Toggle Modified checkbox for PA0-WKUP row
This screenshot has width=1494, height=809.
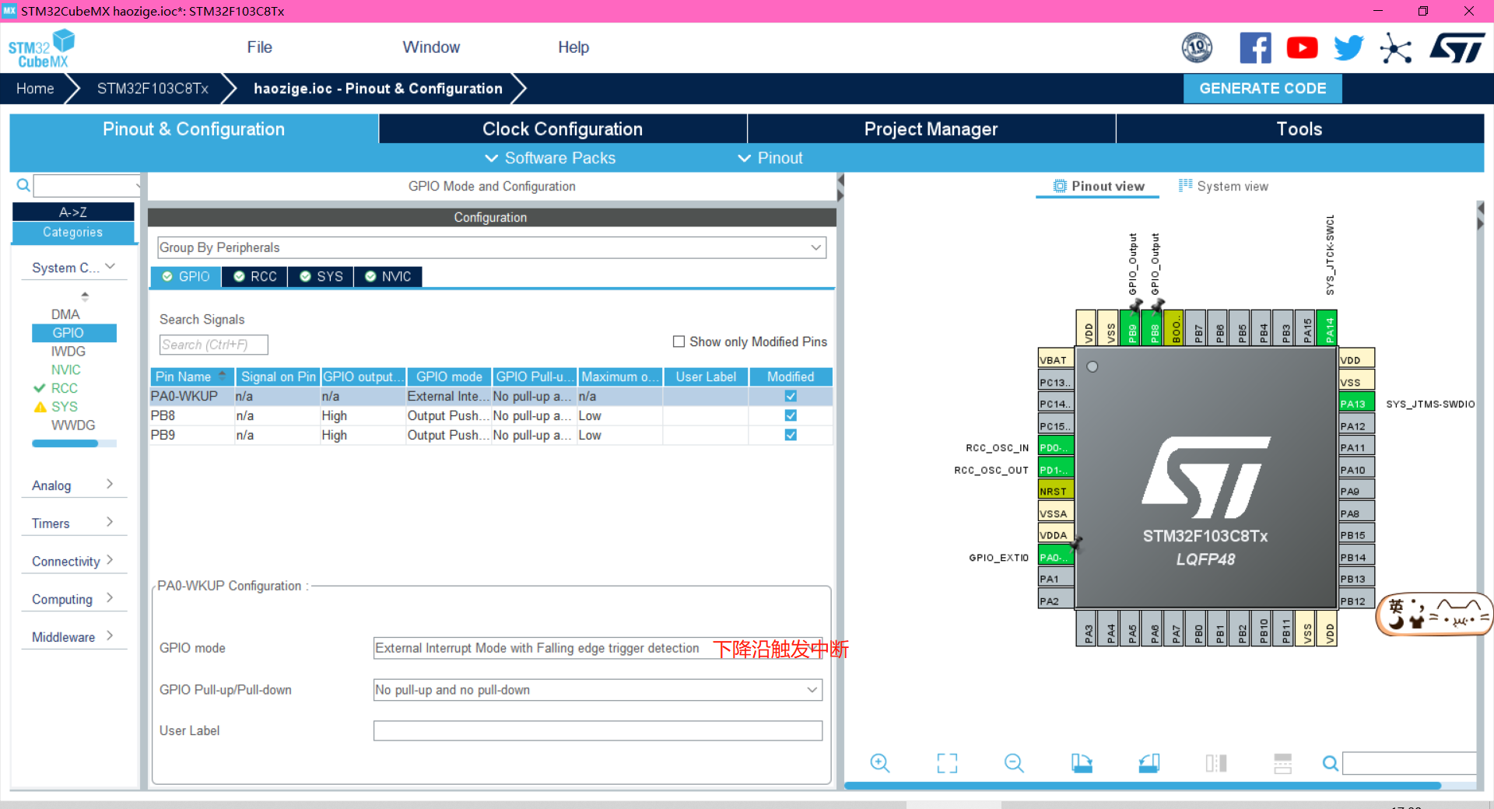pos(791,396)
